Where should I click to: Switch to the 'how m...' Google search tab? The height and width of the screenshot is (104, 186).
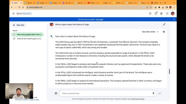(130, 3)
